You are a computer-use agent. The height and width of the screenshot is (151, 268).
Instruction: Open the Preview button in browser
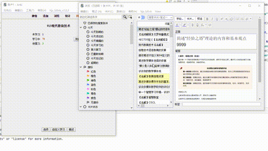[x=200, y=19]
